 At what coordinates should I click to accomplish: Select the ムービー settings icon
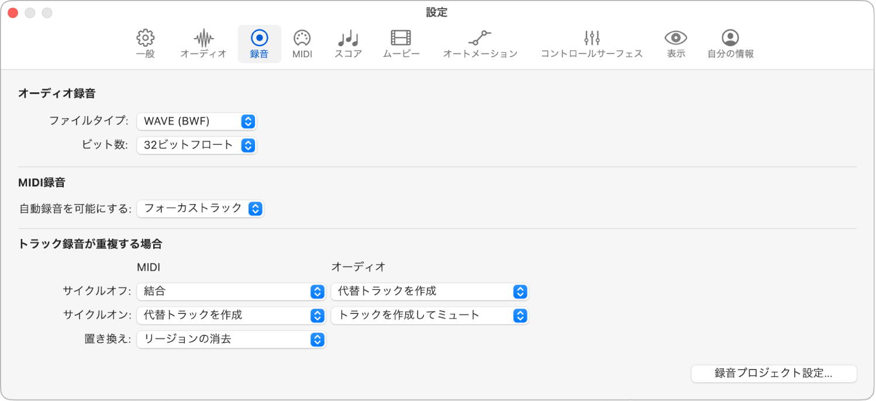(401, 43)
